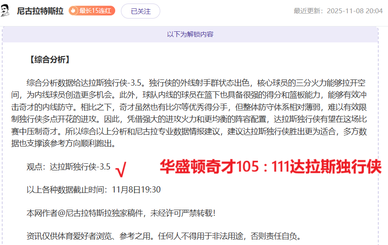
Task: Click the paragraph line starting 击奇才的内线防守
Action: click(x=196, y=107)
